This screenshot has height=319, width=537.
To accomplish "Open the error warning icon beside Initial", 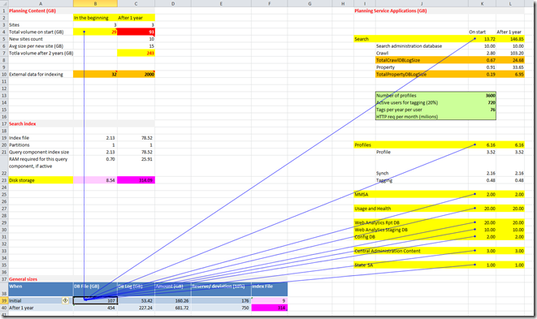I will [65, 300].
